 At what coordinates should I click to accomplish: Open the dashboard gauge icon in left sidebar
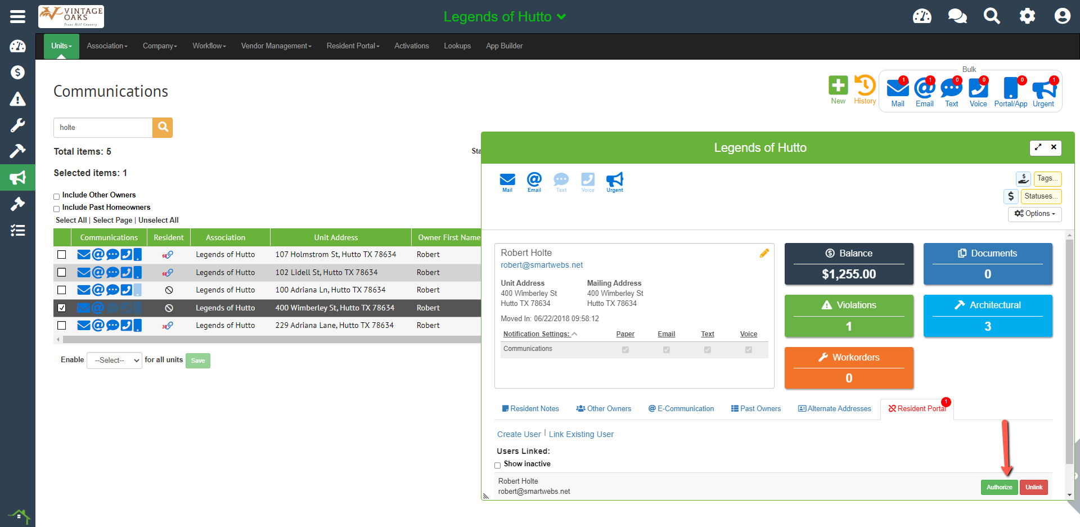point(17,46)
